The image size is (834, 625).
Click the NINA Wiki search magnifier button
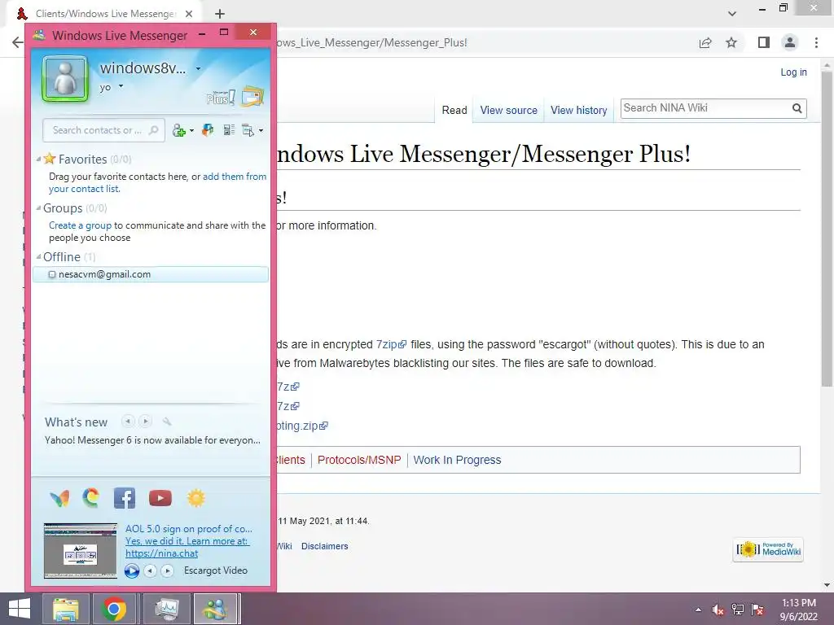point(797,108)
